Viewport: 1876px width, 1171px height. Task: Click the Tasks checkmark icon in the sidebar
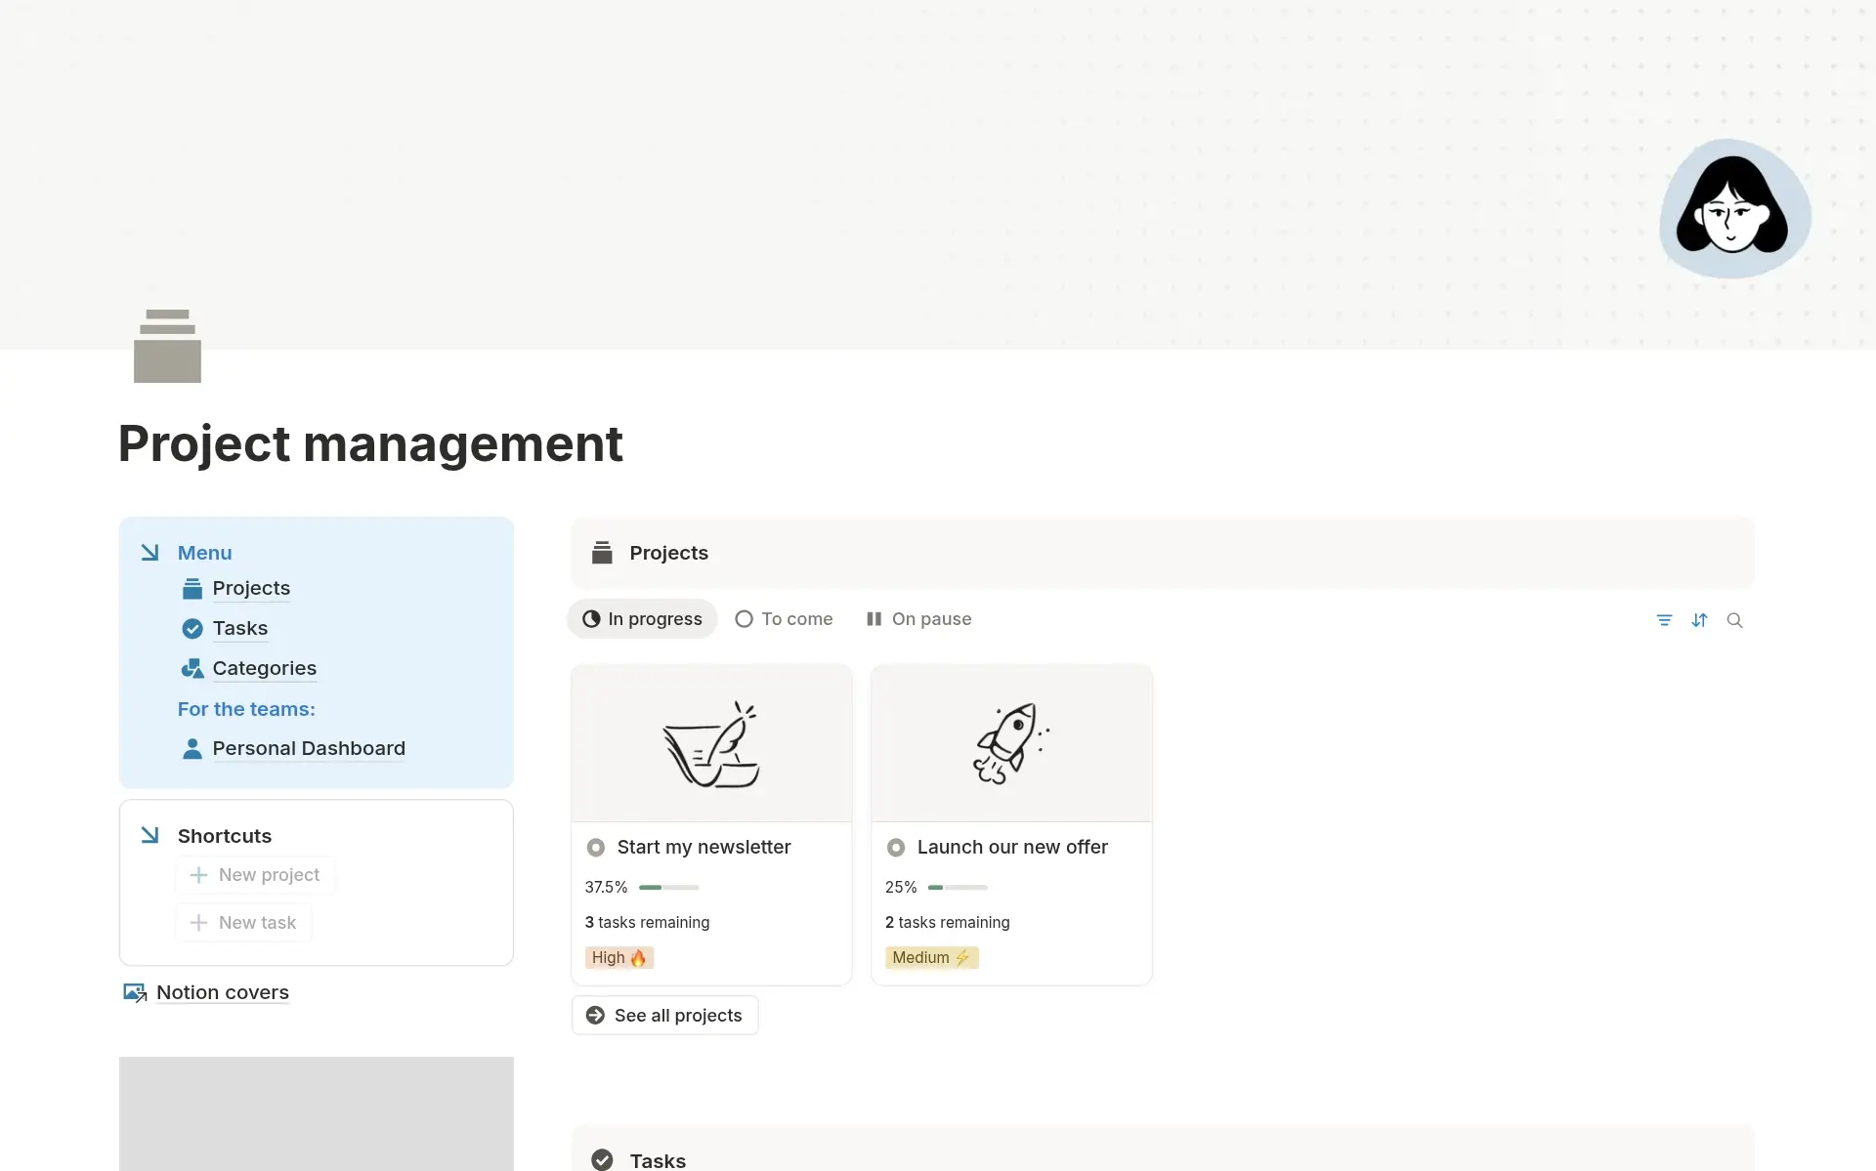point(192,628)
